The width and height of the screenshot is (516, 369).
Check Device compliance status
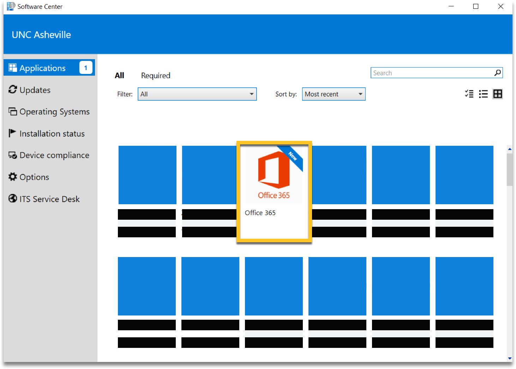13,155
